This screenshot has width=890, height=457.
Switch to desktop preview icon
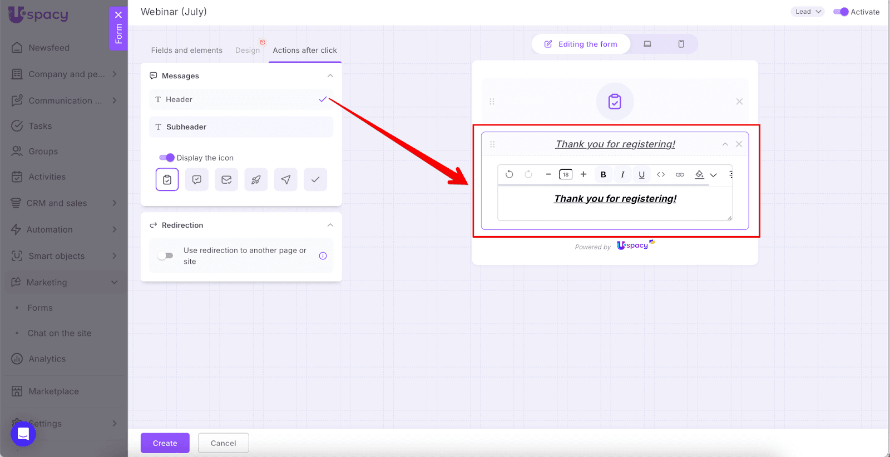(x=647, y=44)
